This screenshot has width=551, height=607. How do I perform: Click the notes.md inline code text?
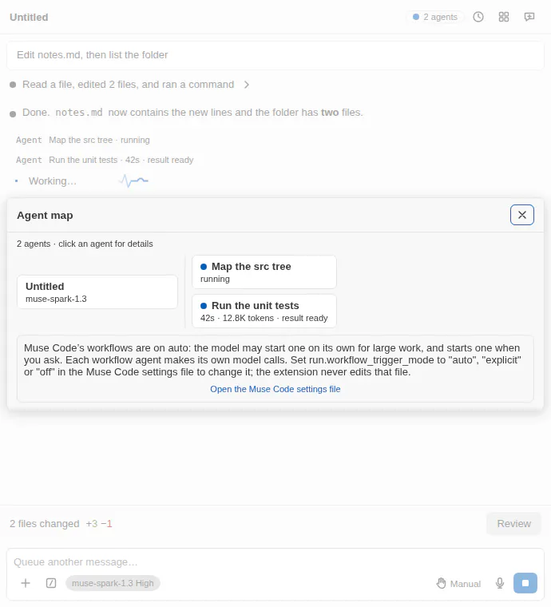(x=79, y=113)
